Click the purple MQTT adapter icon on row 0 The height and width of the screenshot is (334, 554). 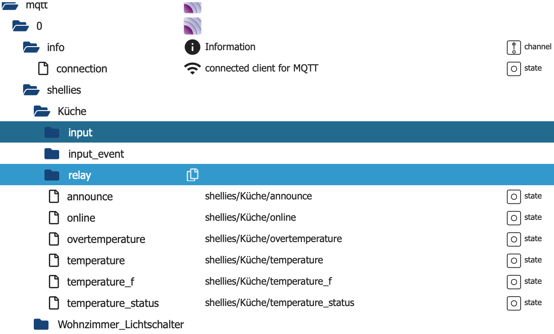coord(193,26)
